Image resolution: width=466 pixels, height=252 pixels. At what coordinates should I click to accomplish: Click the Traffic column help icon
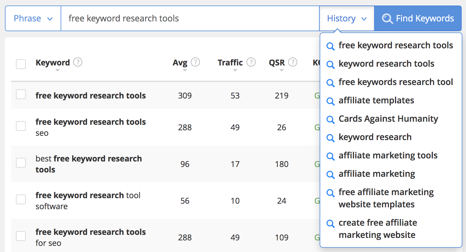coord(251,62)
